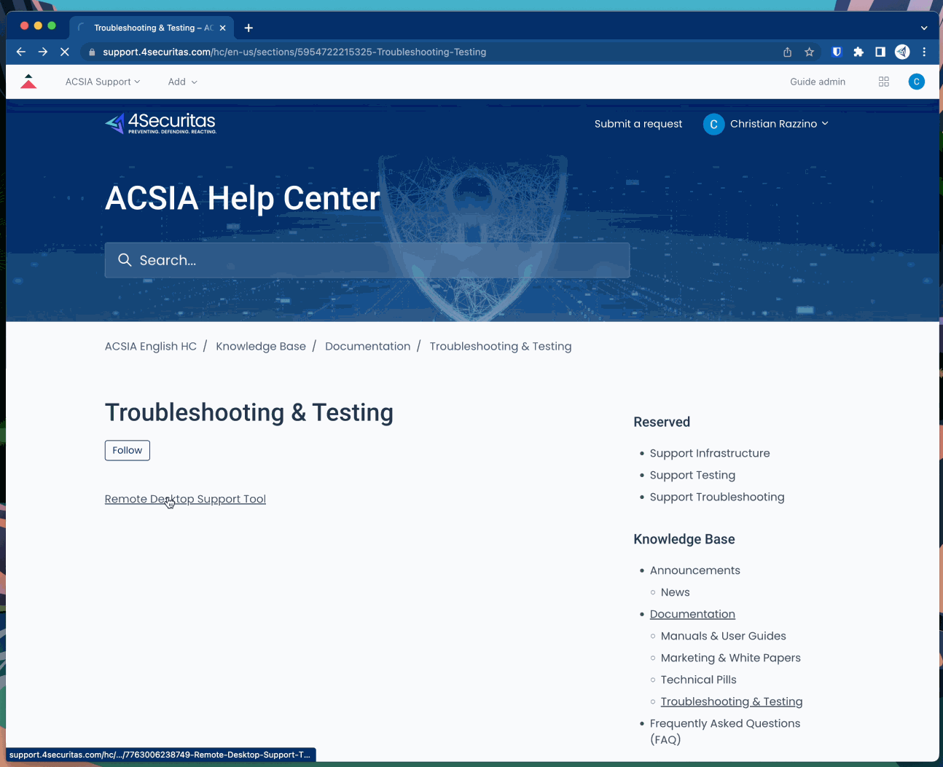Click the ACSIA Help Center title
943x767 pixels.
[243, 198]
